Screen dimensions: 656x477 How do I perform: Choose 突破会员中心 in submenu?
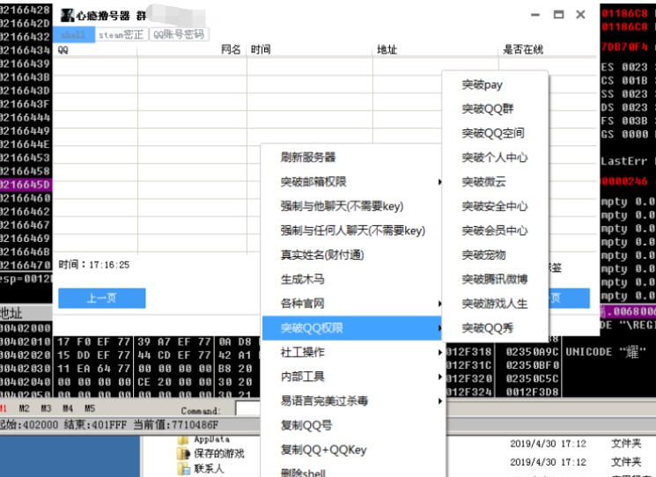pos(495,231)
